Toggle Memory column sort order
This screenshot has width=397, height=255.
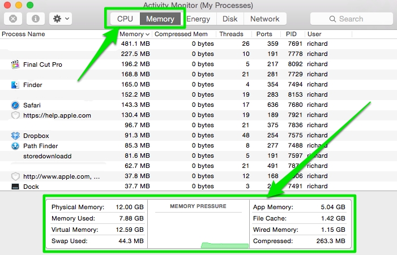pyautogui.click(x=134, y=34)
